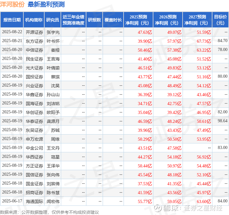
Task: Select the 东方证券 institution cell
Action: coord(34,41)
